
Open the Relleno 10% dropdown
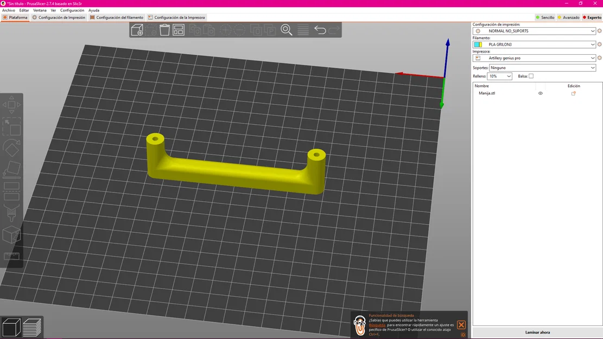coord(499,76)
